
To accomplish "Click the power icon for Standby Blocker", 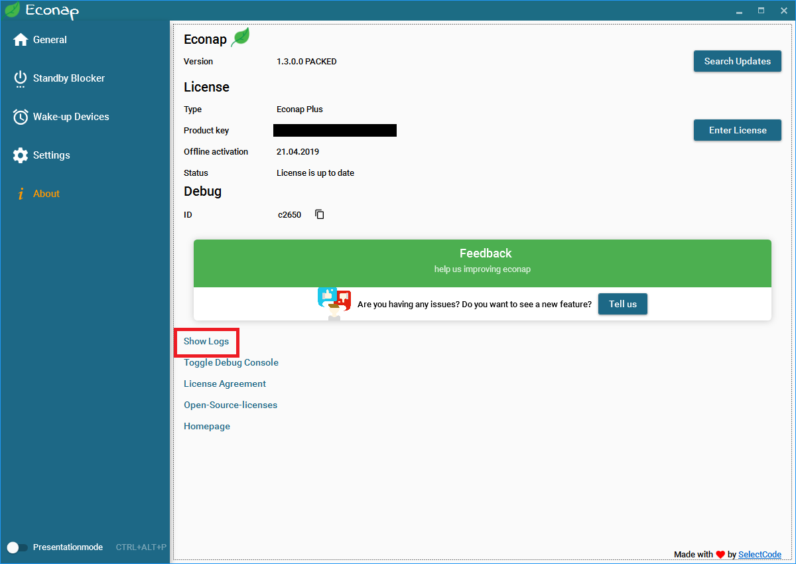I will (21, 78).
